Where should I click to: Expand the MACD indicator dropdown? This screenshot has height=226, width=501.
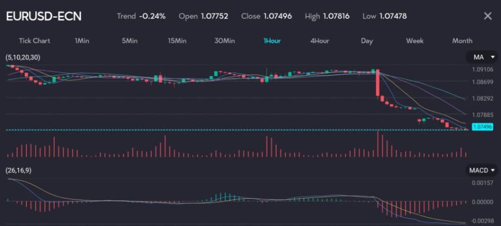tap(482, 170)
